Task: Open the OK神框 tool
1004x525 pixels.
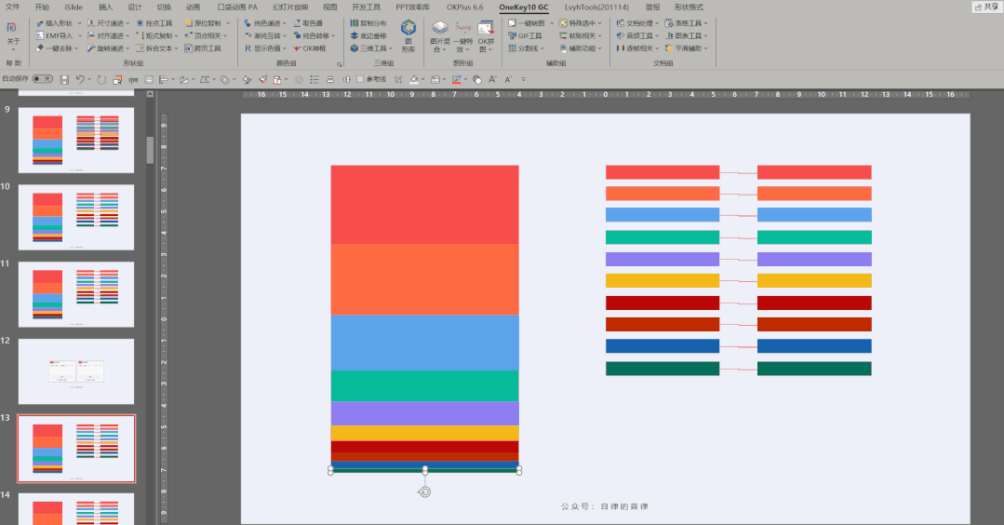Action: [310, 48]
